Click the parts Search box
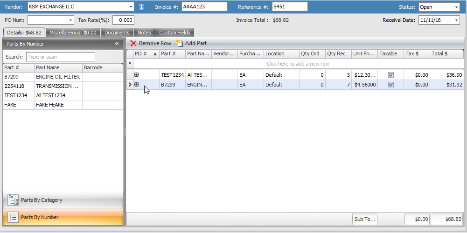467x233 pixels. [x=61, y=57]
